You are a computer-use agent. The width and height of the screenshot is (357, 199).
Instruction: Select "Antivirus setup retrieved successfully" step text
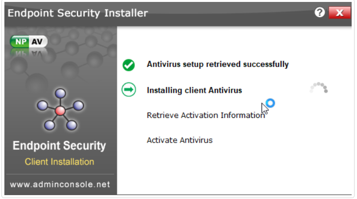(x=218, y=64)
